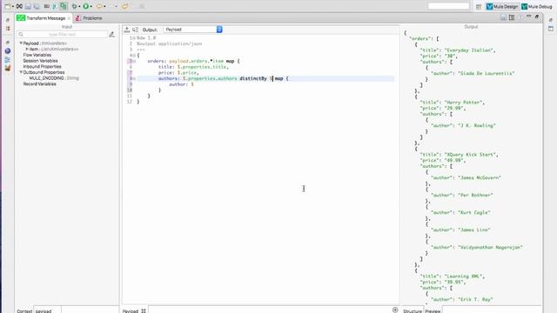Click the type filter text field

tap(63, 35)
